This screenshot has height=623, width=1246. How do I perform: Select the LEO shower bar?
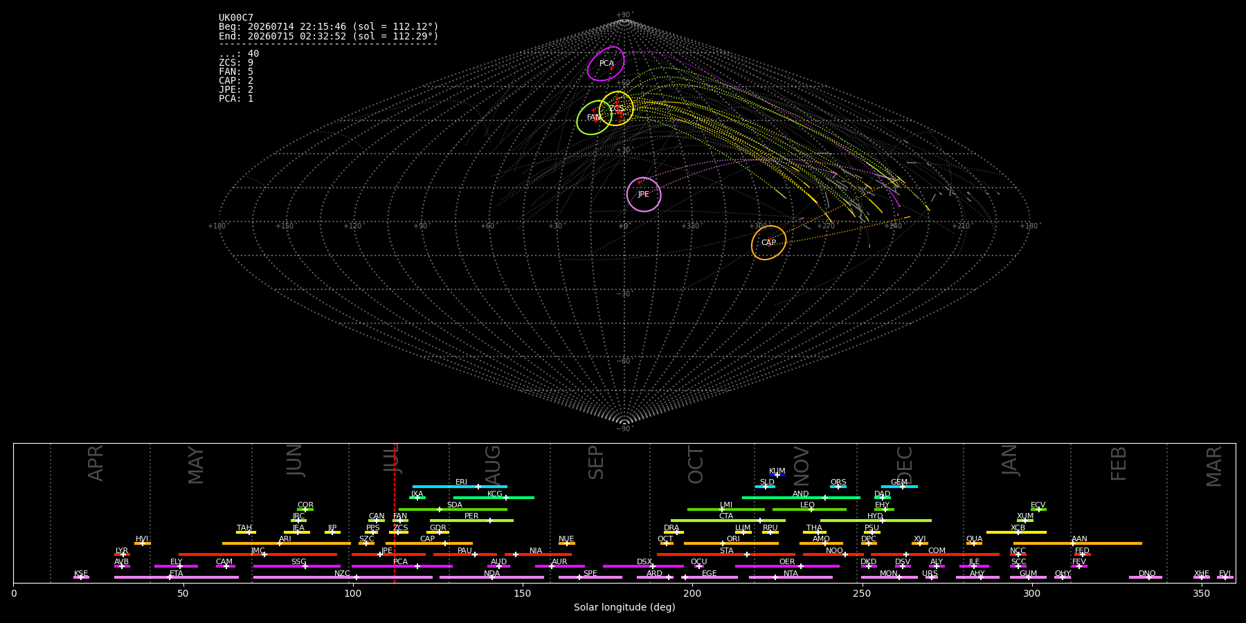[809, 509]
